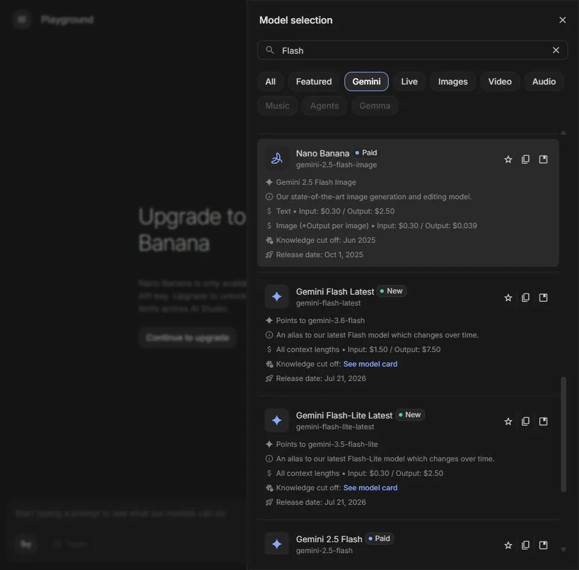Clear the Flash search text
The image size is (579, 570).
[x=556, y=50]
